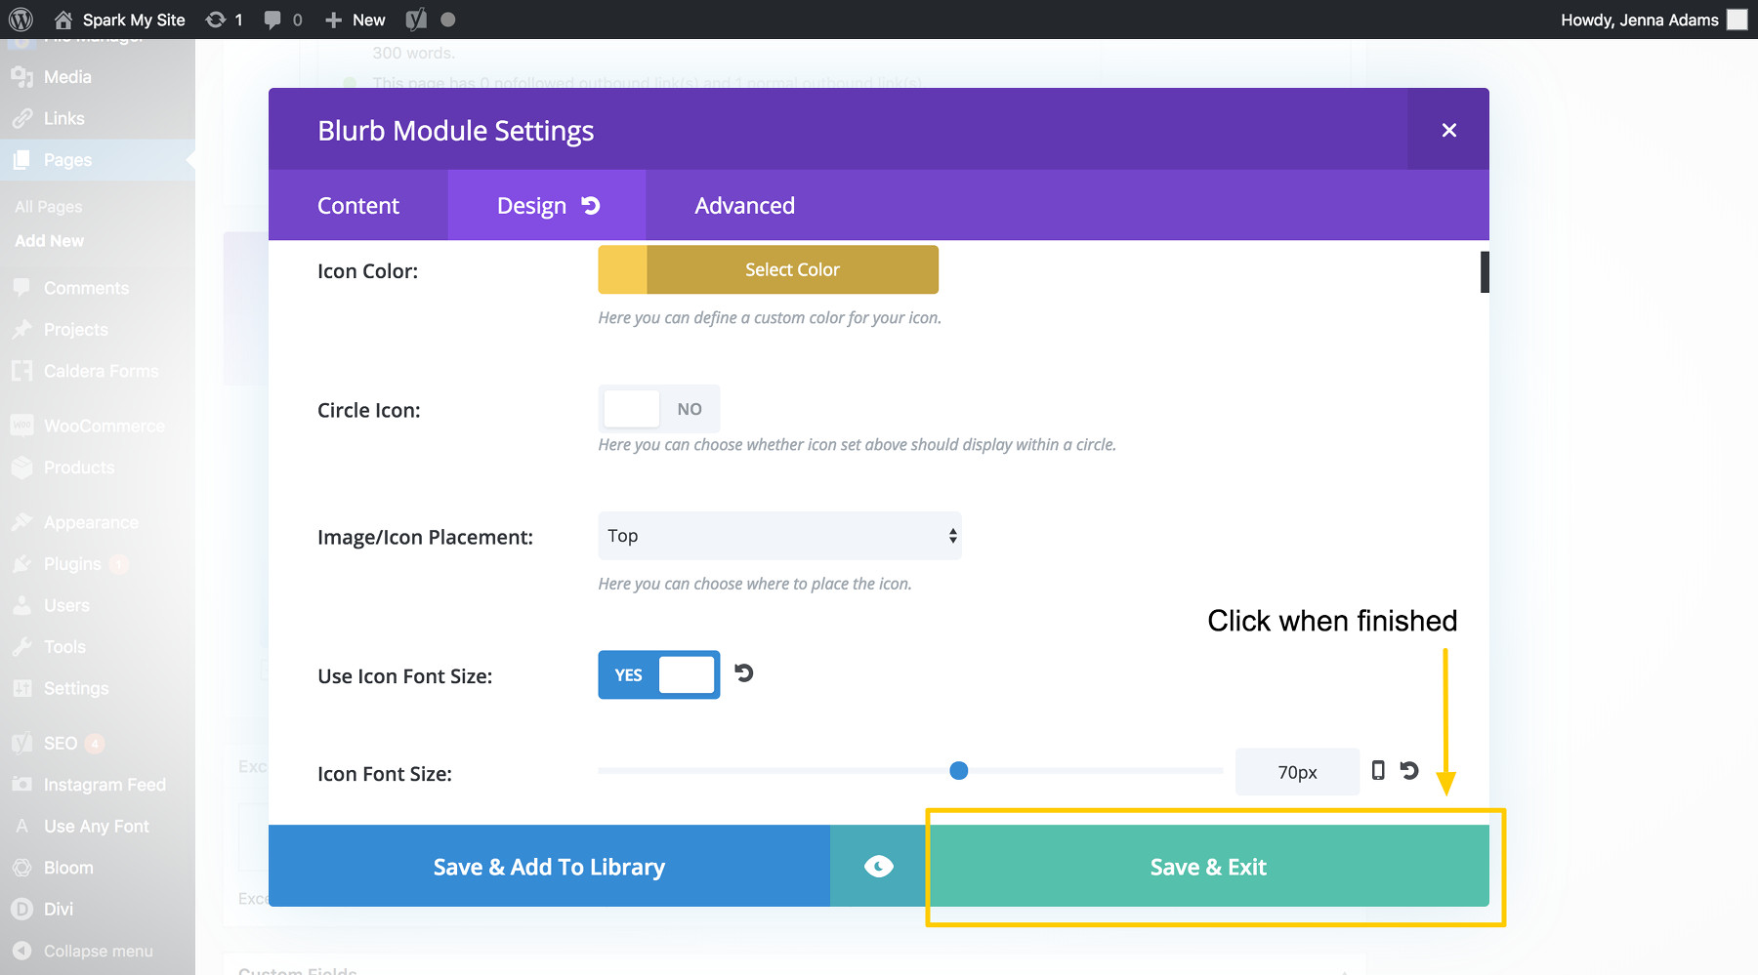Image resolution: width=1758 pixels, height=975 pixels.
Task: Click the eye preview button
Action: point(879,867)
